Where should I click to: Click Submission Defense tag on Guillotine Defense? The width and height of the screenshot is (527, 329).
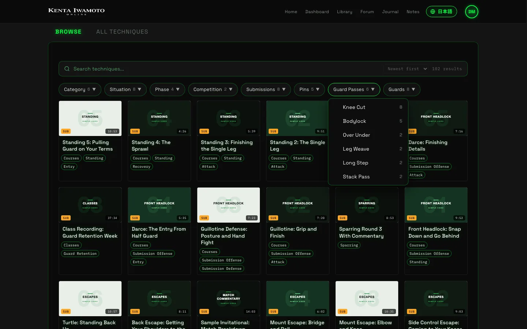222,269
